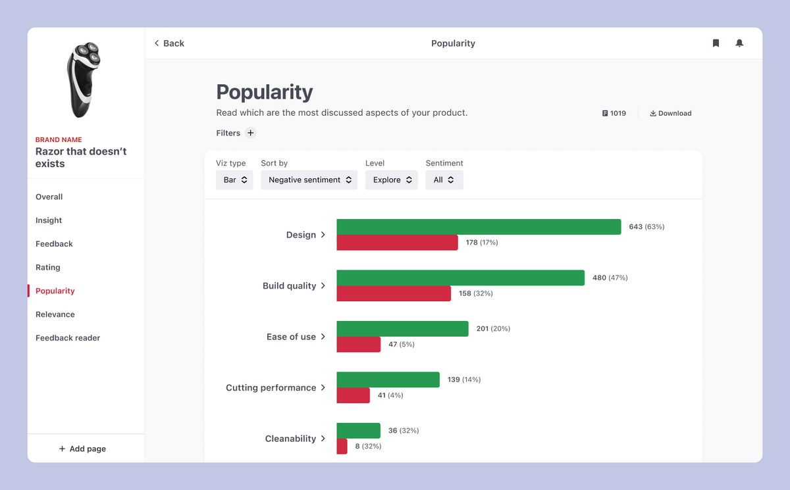Click the green Design positive bar
Screen dimensions: 790x490
(479, 227)
